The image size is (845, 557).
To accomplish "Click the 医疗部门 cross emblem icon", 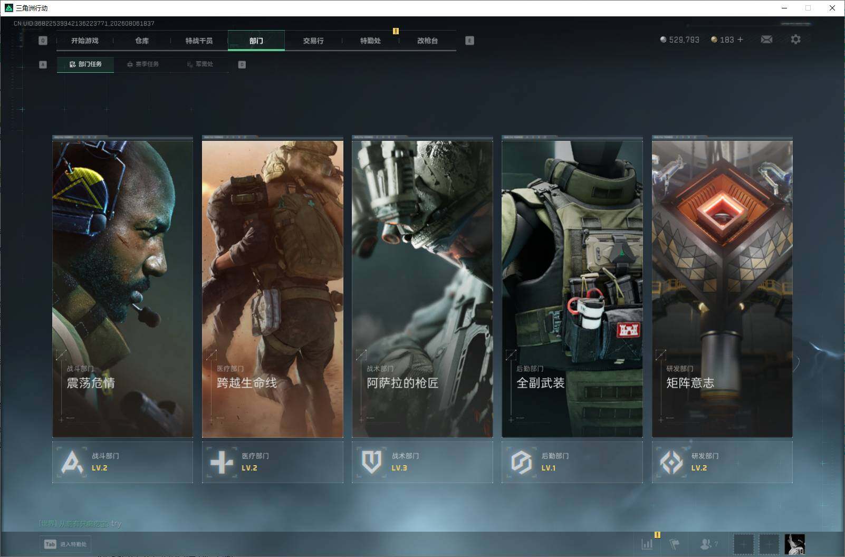I will [222, 463].
